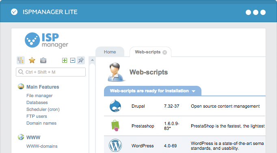The image size is (277, 153).
Task: Expand all menu sections with green plus
Action: click(65, 60)
